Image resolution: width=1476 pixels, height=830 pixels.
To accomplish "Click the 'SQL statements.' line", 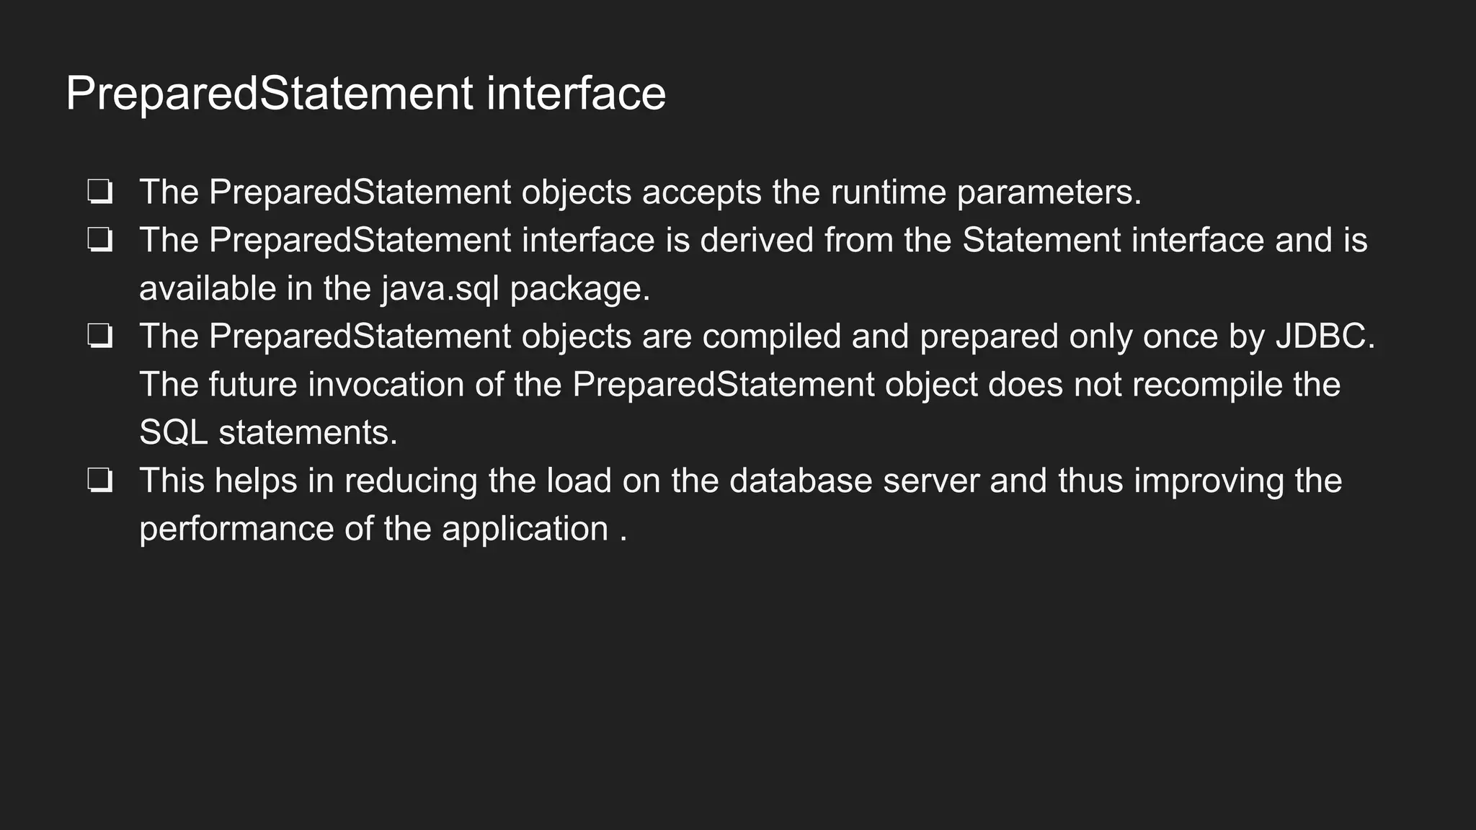I will pyautogui.click(x=268, y=432).
